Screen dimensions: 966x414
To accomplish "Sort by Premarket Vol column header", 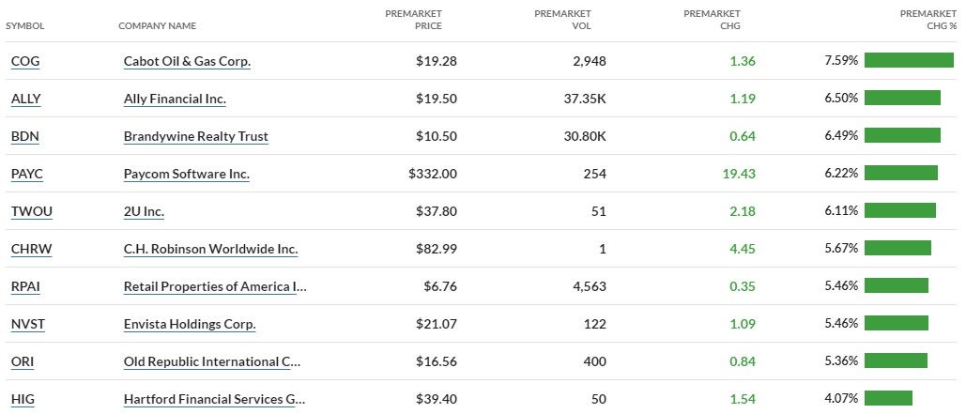I will click(x=562, y=20).
